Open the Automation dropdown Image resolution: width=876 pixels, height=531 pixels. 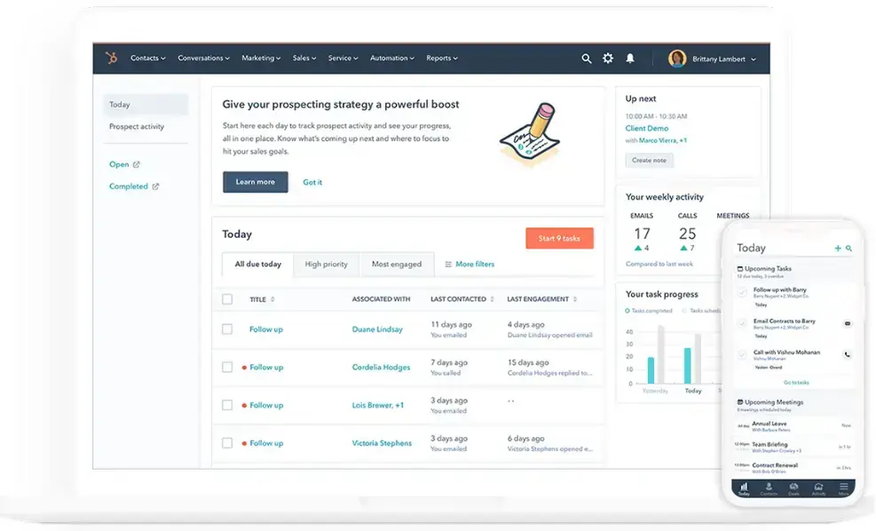coord(391,58)
